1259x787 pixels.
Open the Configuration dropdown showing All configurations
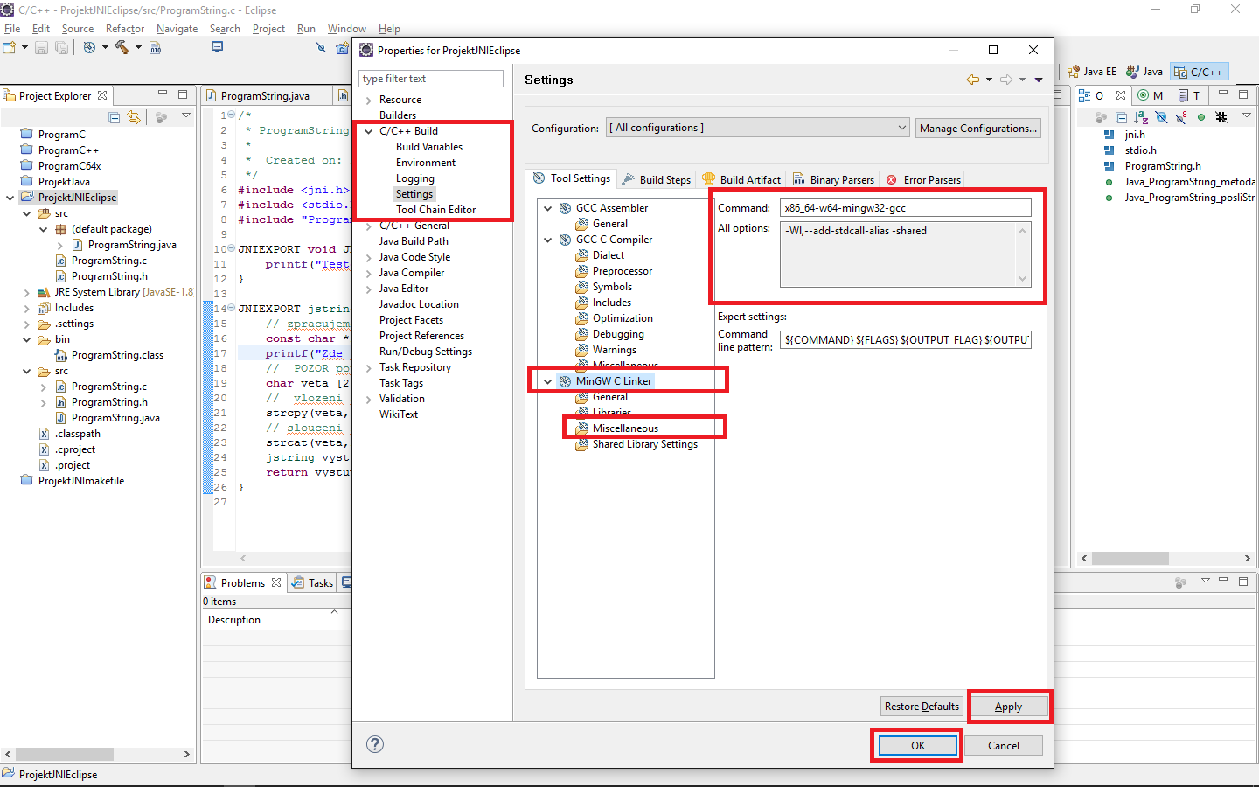[901, 127]
